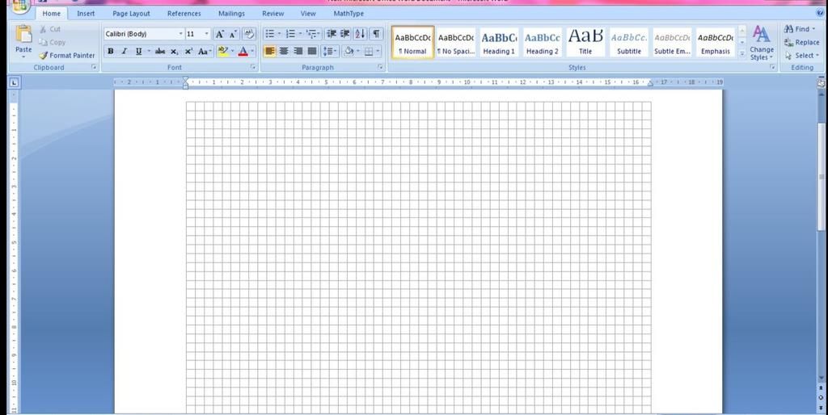Open the Line Spacing menu
Screen dimensions: 828x415
click(330, 51)
